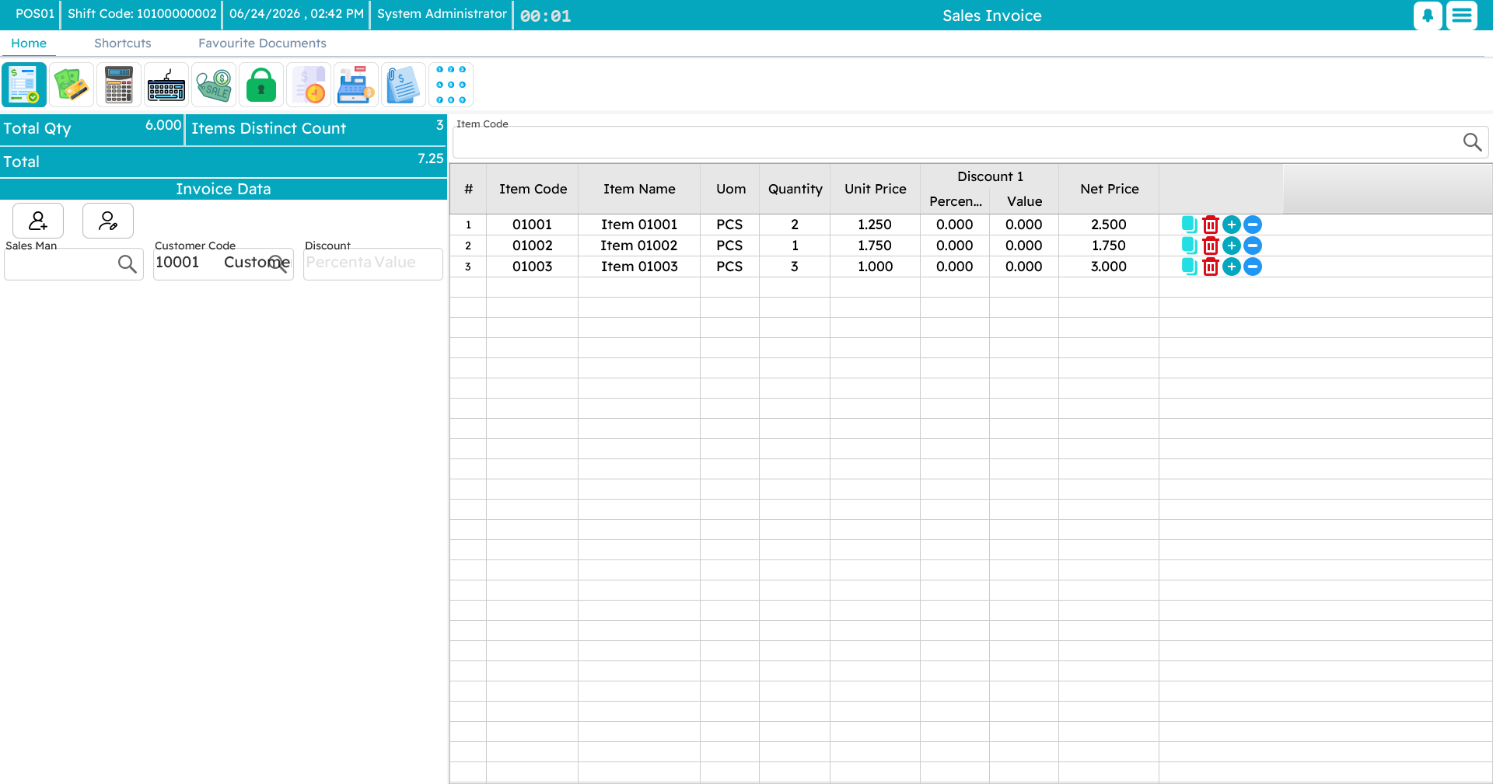
Task: Click the Unit Price column header
Action: tap(875, 189)
